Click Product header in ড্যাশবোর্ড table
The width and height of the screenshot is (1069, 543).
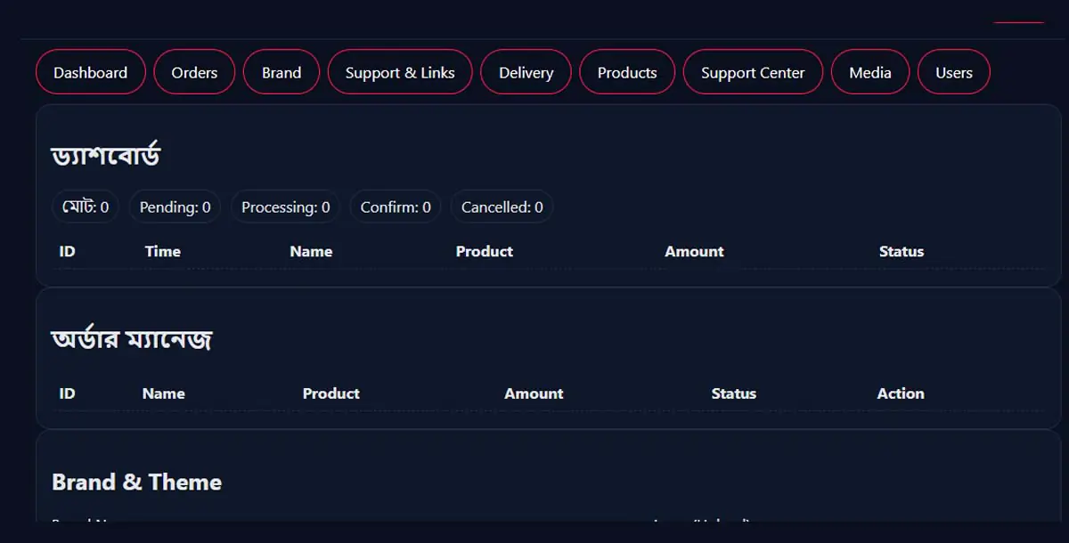click(484, 252)
